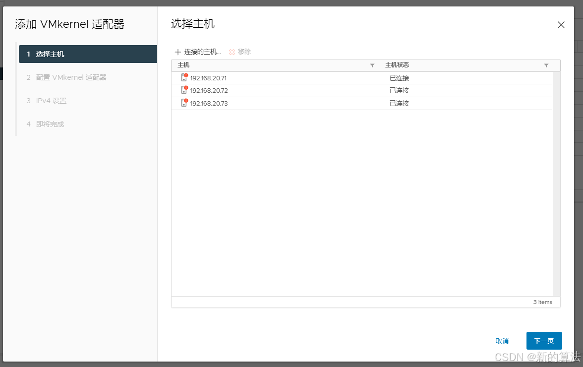The width and height of the screenshot is (583, 367).
Task: Click 已连接 status of 192.168.20.72
Action: tap(400, 91)
